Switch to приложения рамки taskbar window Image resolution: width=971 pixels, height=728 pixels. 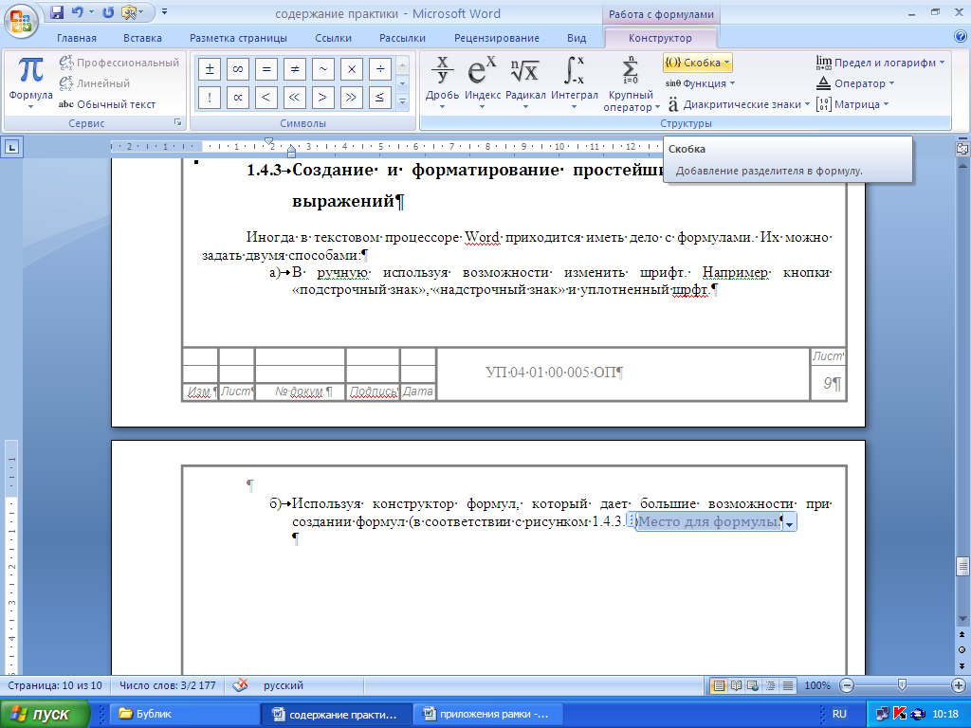[487, 715]
